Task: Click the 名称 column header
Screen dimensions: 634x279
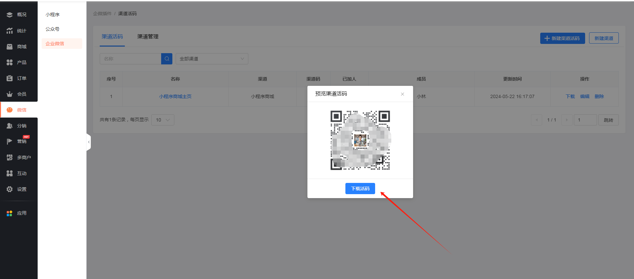Action: (x=175, y=79)
